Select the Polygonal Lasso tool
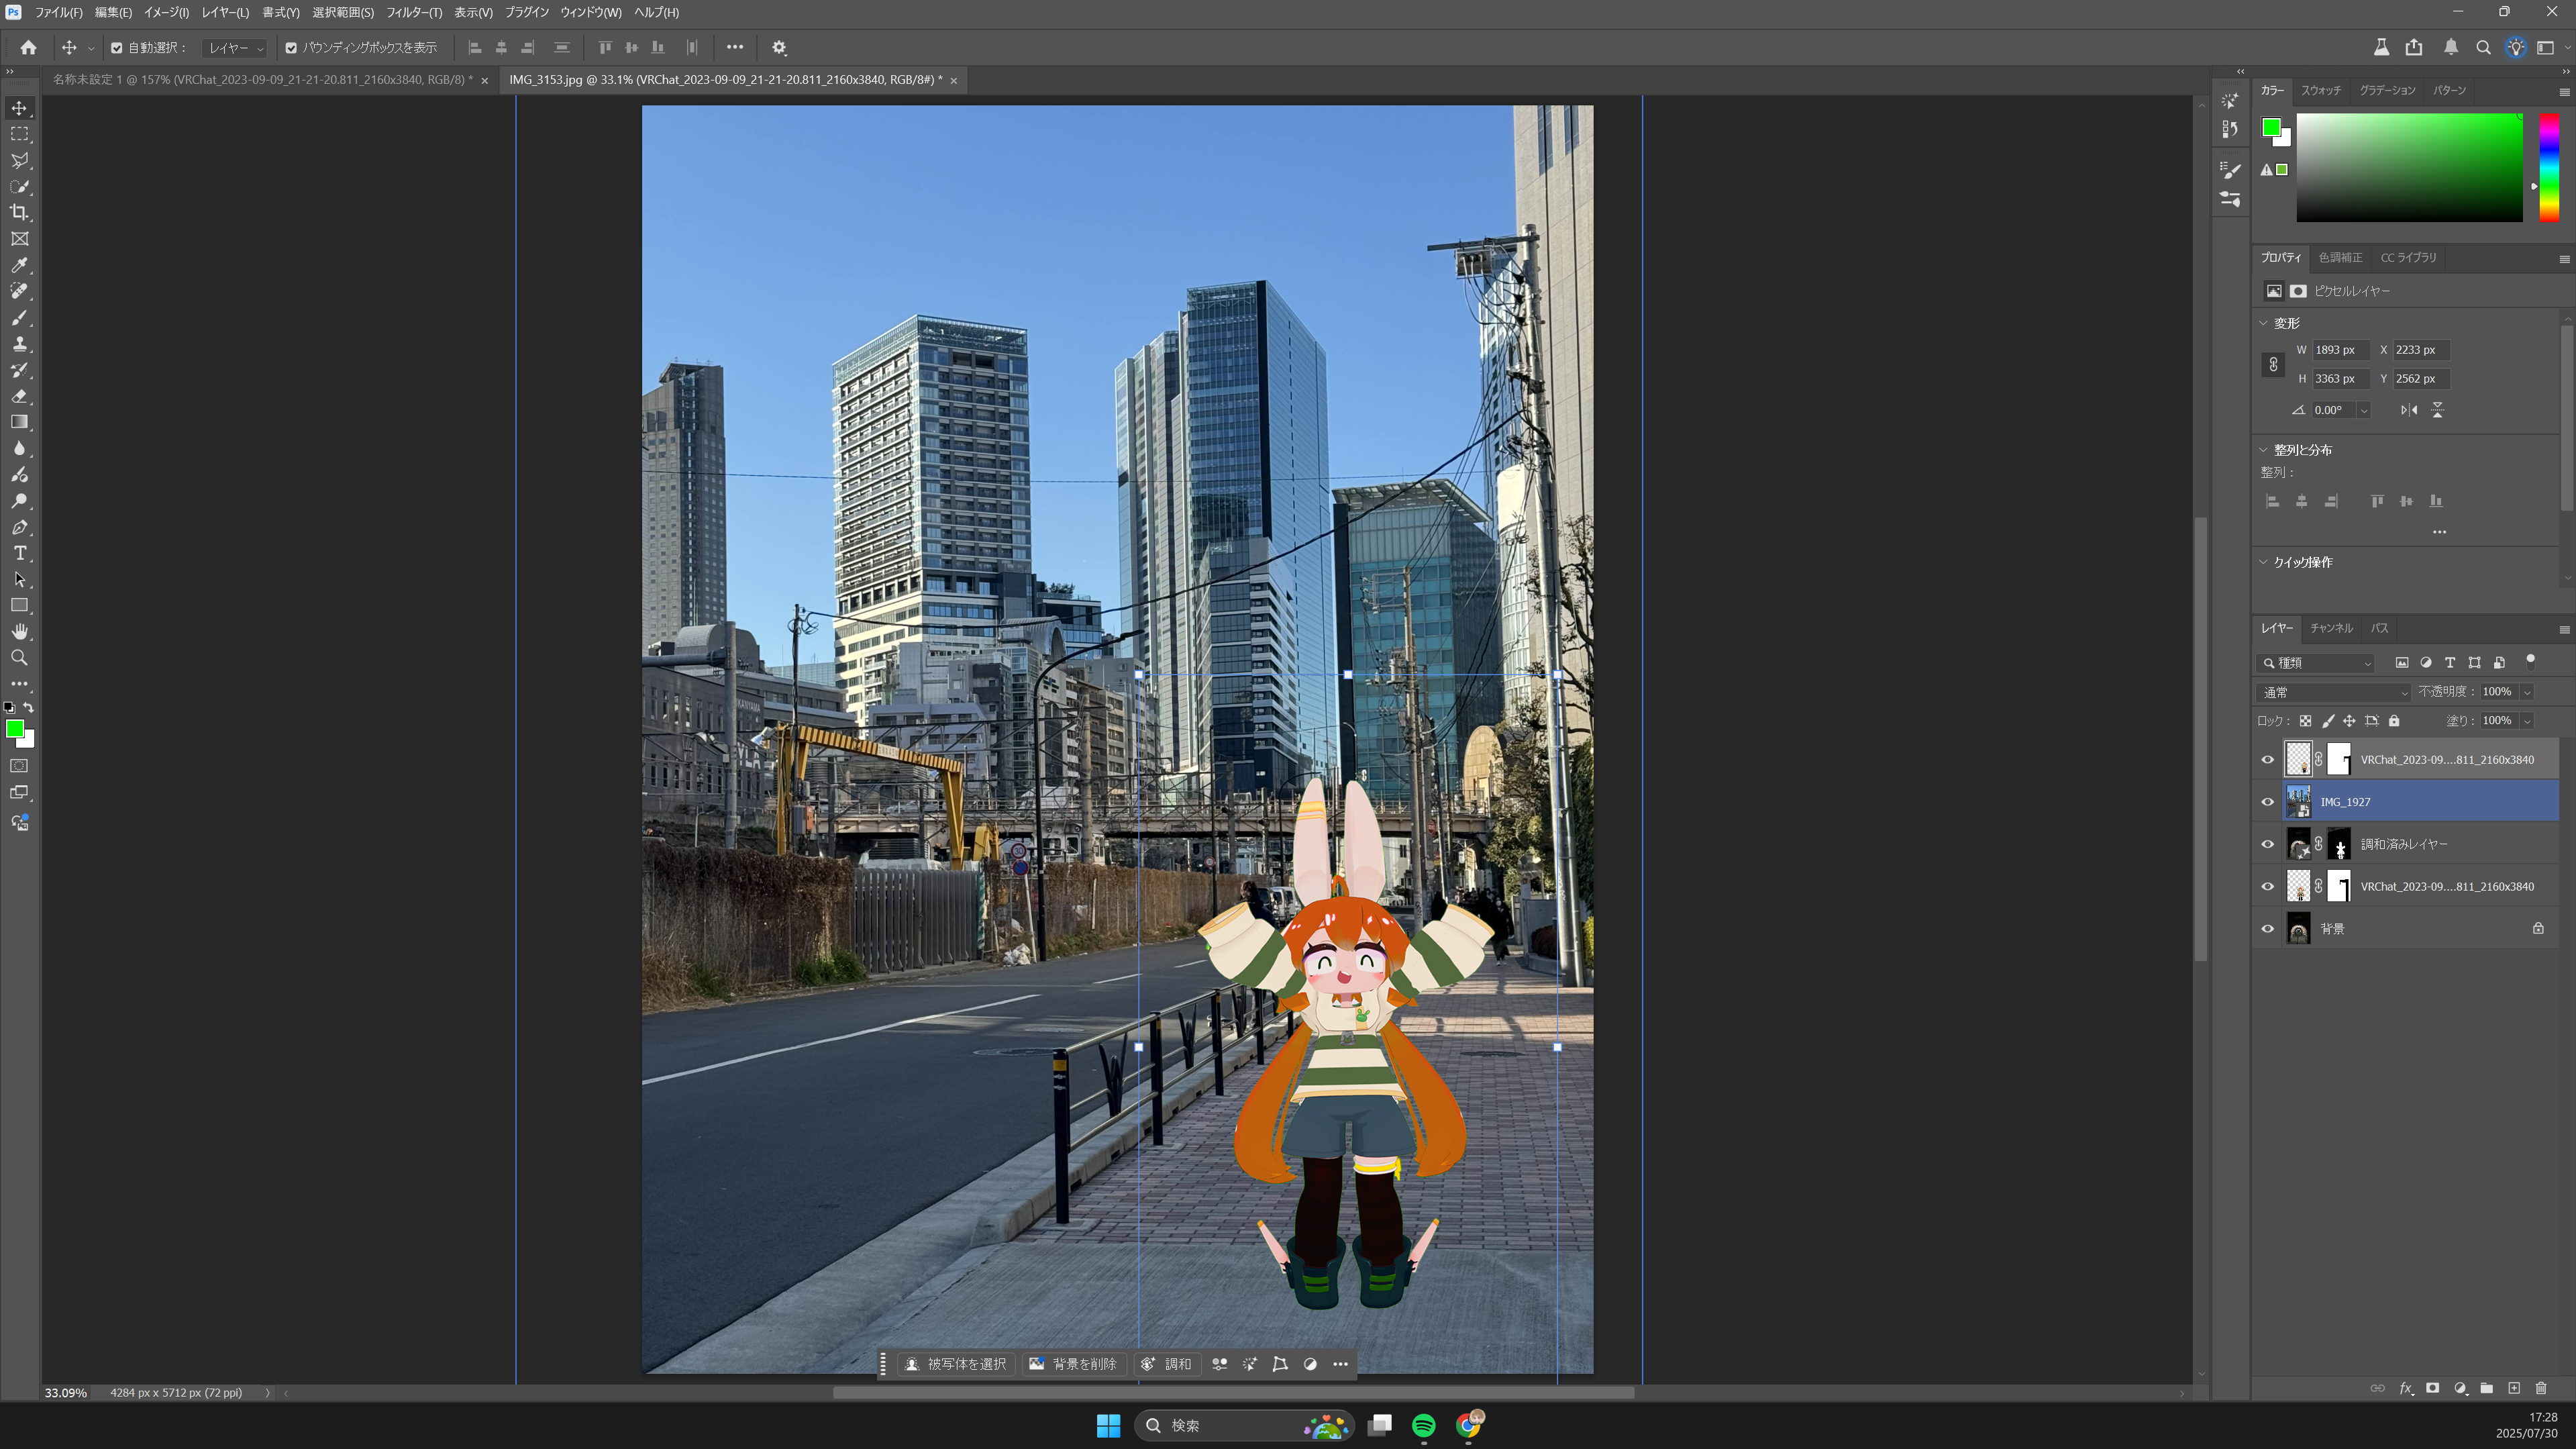The height and width of the screenshot is (1449, 2576). click(x=19, y=160)
